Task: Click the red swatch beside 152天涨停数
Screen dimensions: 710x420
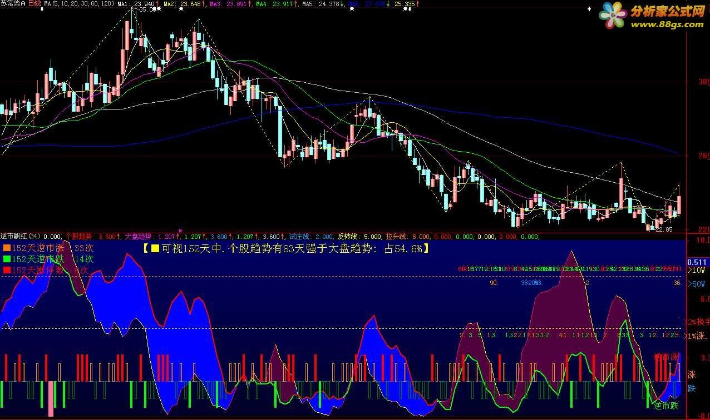Action: [x=6, y=270]
